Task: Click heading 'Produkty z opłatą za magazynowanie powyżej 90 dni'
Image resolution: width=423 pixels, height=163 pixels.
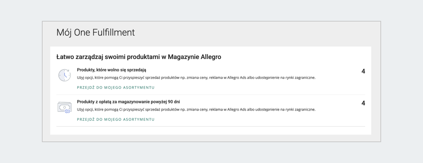Action: pos(129,102)
